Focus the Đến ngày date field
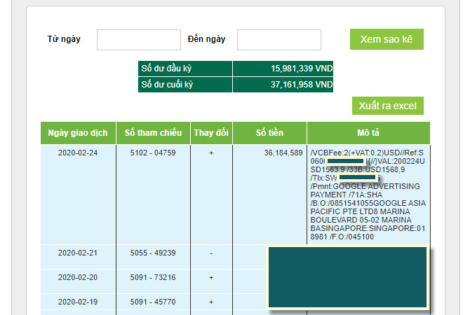463x315 pixels. point(279,40)
